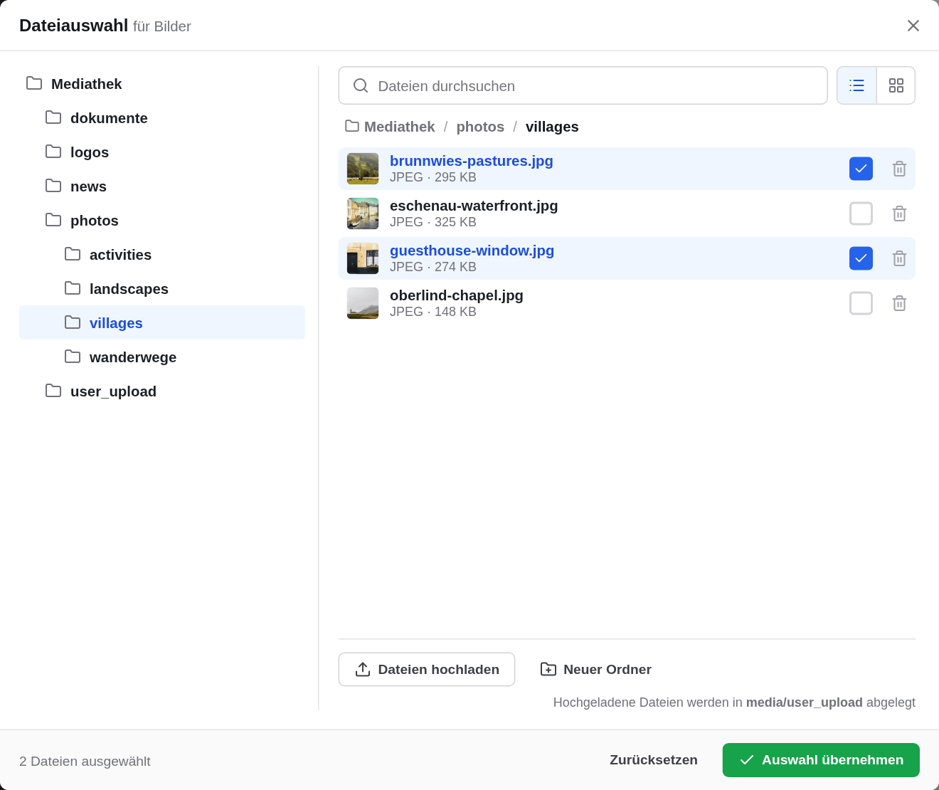
Task: Click Zurücksetzen to reset selection
Action: click(x=654, y=760)
